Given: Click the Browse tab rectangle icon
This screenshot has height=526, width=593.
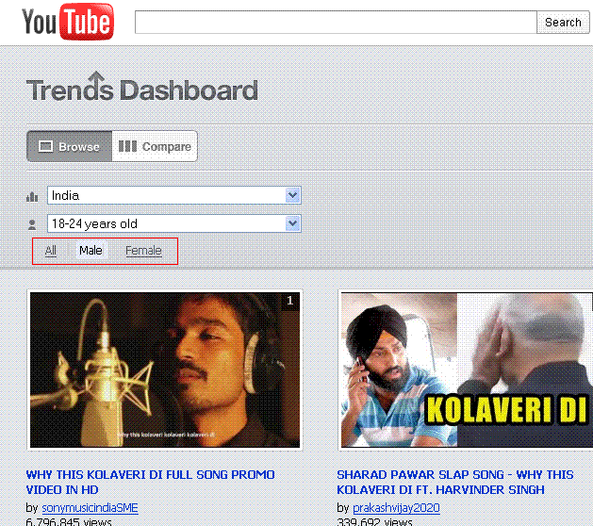Looking at the screenshot, I should [x=46, y=146].
